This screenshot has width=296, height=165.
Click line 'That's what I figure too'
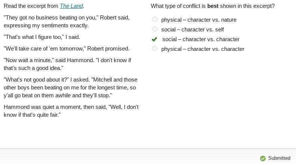tap(42, 37)
